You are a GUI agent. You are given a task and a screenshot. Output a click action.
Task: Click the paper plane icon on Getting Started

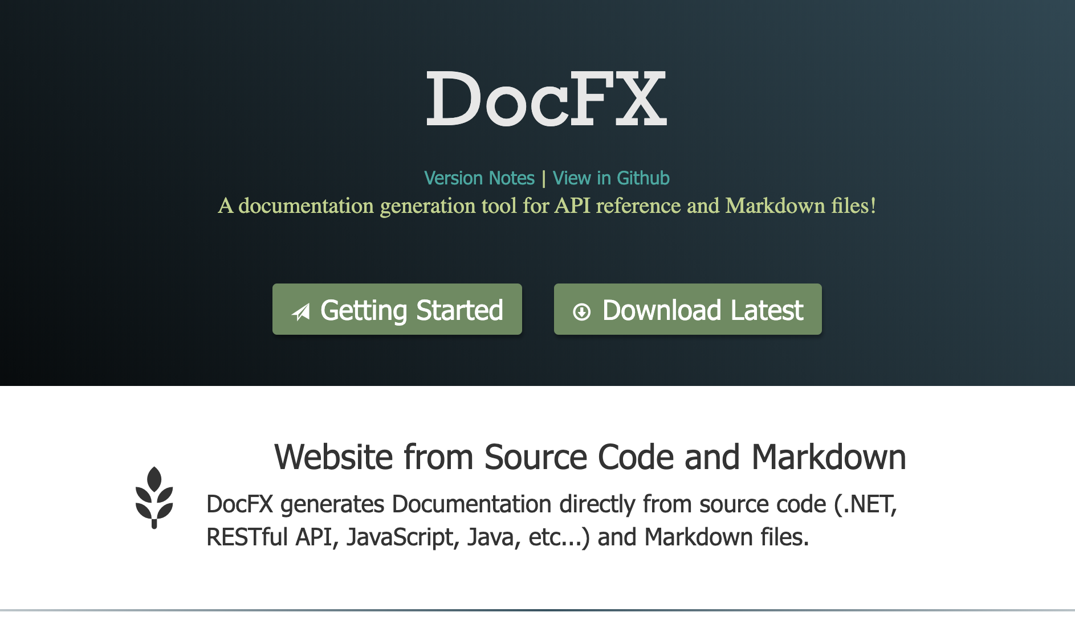pos(301,311)
